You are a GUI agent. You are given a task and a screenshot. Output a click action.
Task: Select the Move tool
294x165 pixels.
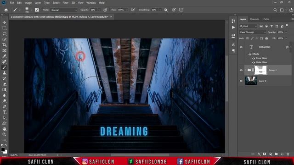pyautogui.click(x=4, y=22)
